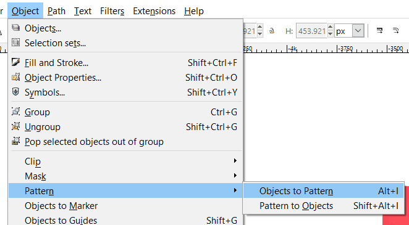The height and width of the screenshot is (225, 409).
Task: Click the Ungroup icon
Action: click(x=16, y=126)
